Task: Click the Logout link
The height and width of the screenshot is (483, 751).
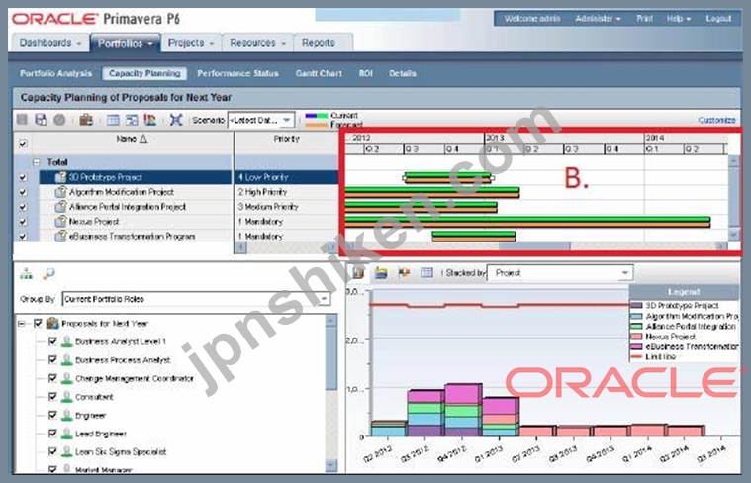Action: click(x=718, y=18)
